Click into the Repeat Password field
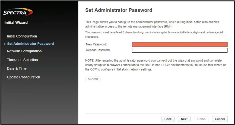This screenshot has height=125, width=235. coord(180,50)
